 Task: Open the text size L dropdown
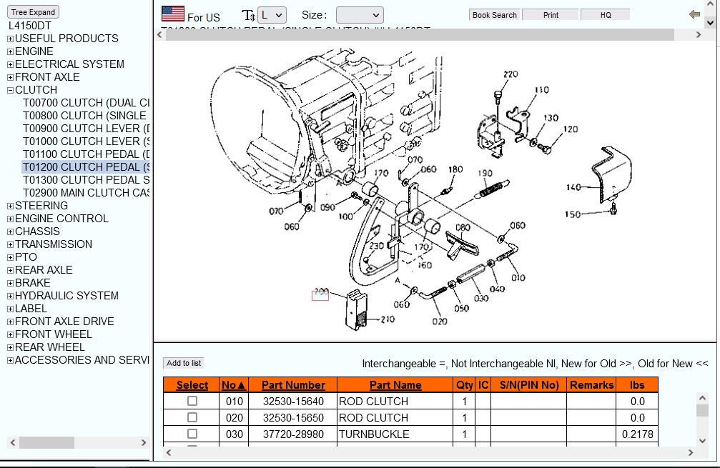coord(272,15)
